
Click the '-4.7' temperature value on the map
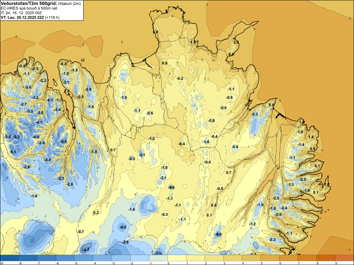click(86, 250)
